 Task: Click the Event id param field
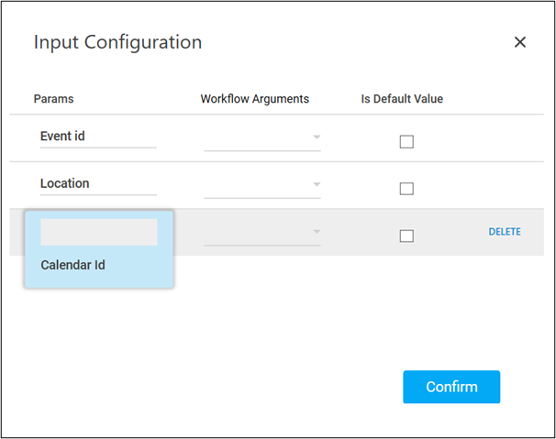point(98,137)
